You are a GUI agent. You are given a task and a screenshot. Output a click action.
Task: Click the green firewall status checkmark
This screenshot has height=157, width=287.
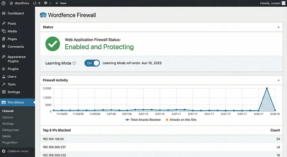[x=53, y=44]
